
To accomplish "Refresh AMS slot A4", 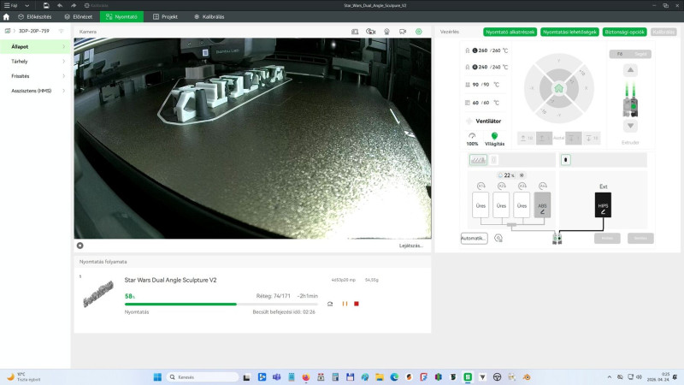I will (x=542, y=186).
